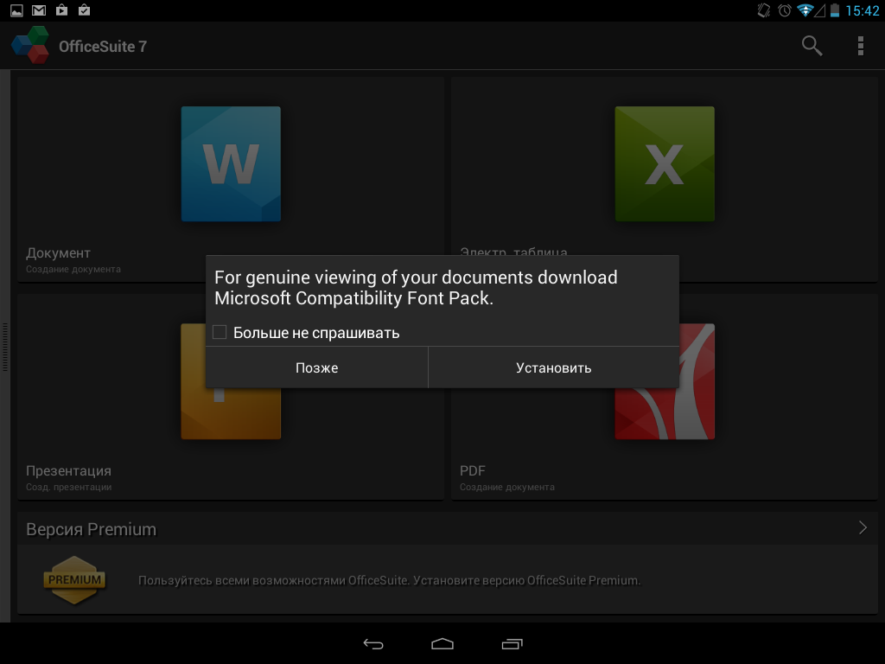Viewport: 885px width, 664px height.
Task: Tap the mobile signal status icon
Action: coord(819,10)
